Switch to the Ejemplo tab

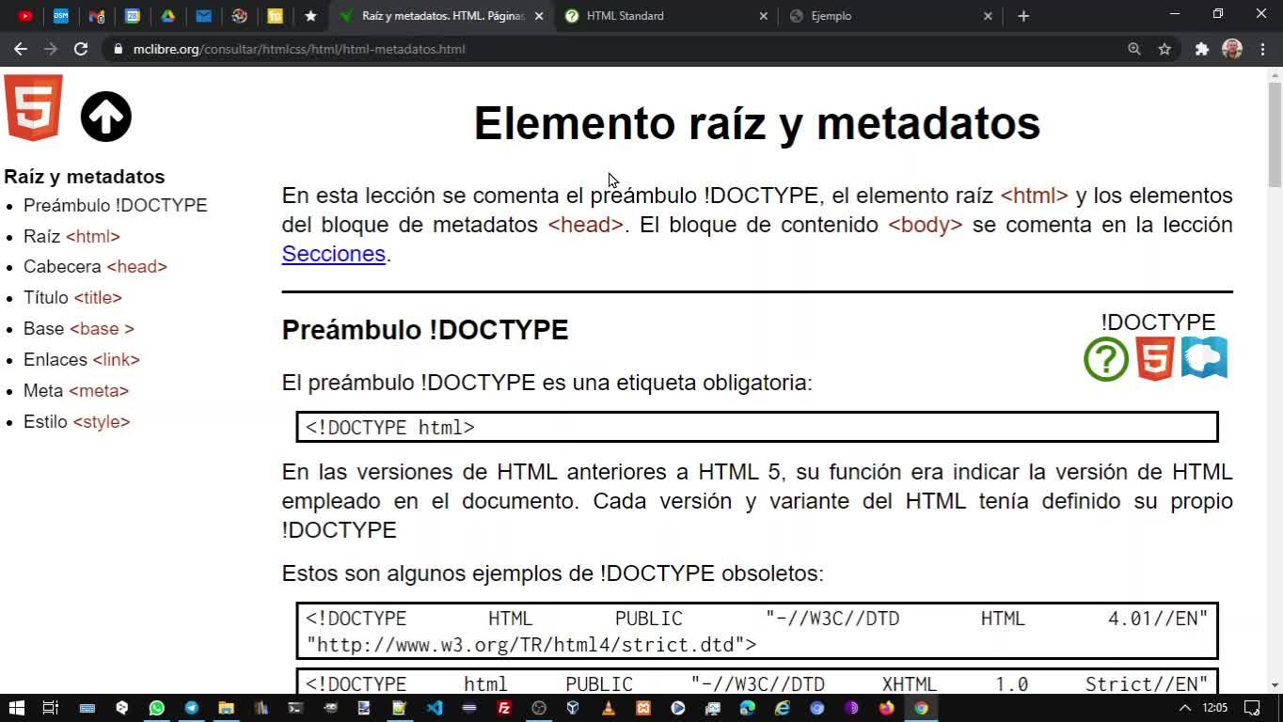pyautogui.click(x=884, y=16)
